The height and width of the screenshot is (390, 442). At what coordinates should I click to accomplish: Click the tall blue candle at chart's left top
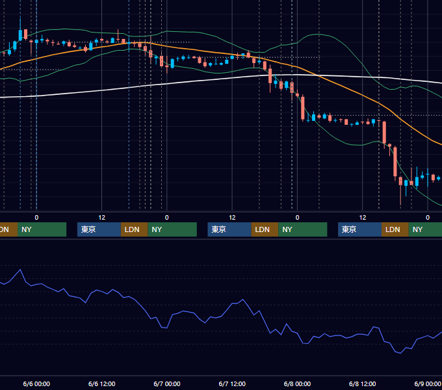tap(20, 35)
